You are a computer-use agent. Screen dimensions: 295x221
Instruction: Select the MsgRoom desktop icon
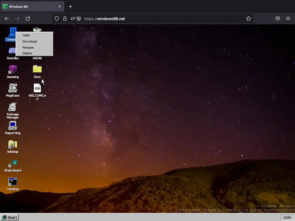tap(13, 90)
